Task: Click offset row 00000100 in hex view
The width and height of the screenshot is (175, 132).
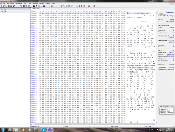Action: coord(34,30)
